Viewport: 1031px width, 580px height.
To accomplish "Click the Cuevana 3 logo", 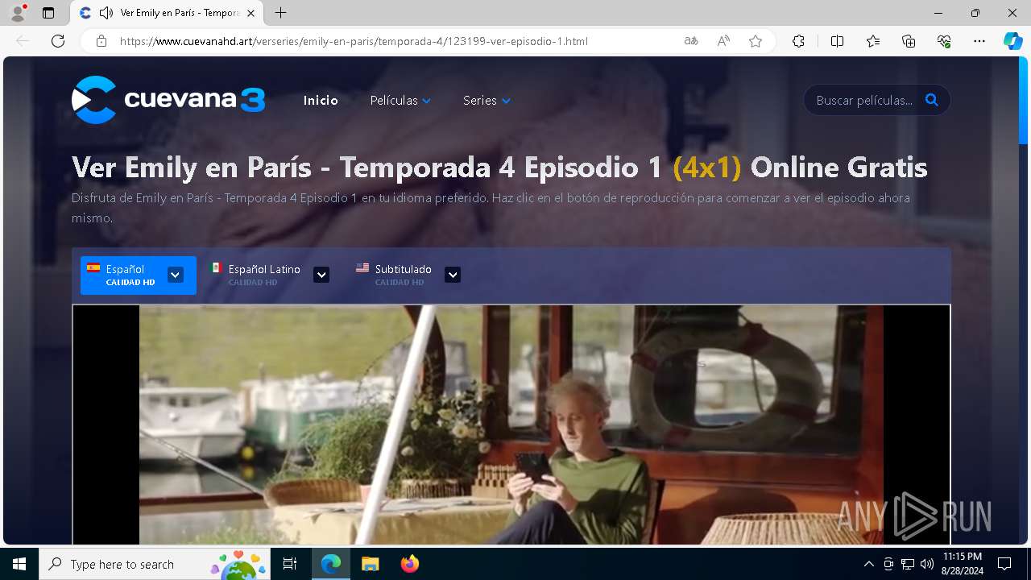I will [x=168, y=100].
